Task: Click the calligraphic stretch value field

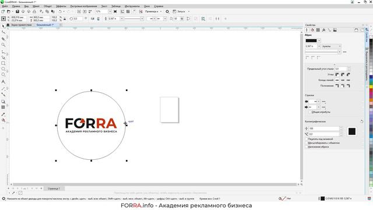Action: [324, 128]
